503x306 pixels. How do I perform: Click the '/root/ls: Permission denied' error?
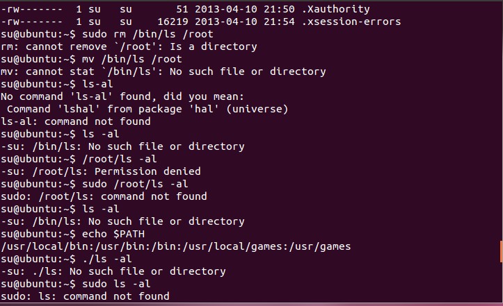click(101, 171)
